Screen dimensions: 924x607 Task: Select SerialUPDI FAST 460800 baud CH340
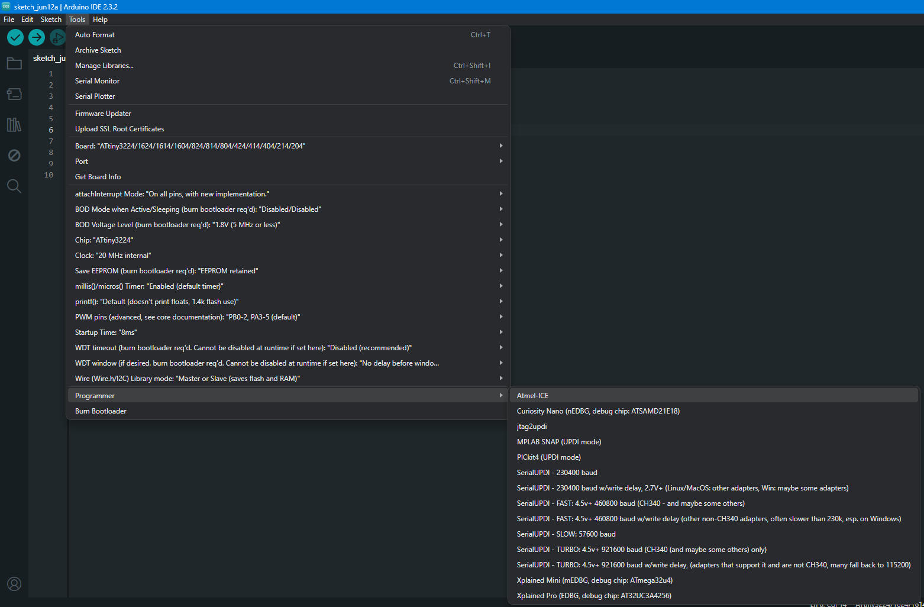[714, 503]
